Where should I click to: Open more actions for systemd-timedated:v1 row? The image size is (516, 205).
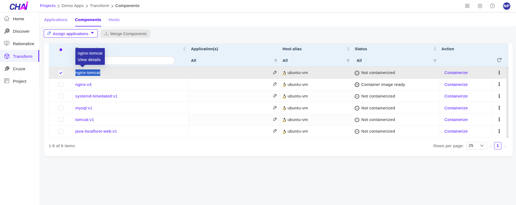(499, 96)
